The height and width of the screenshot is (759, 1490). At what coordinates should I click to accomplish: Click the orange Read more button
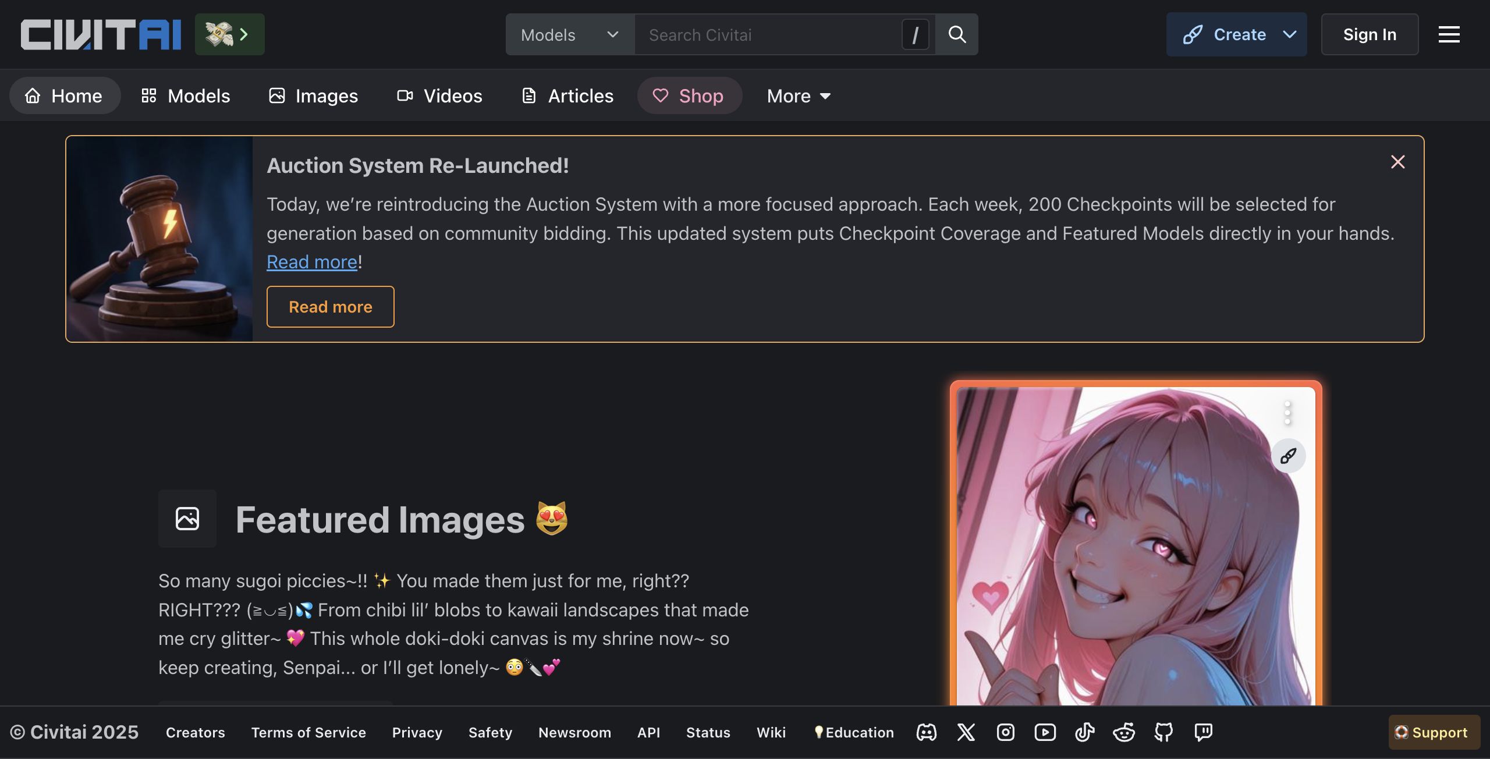[x=330, y=307]
